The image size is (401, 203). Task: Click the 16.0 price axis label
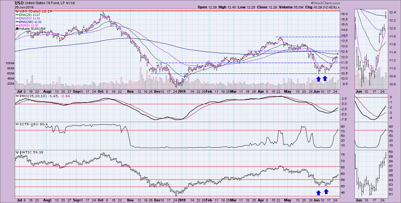click(345, 14)
